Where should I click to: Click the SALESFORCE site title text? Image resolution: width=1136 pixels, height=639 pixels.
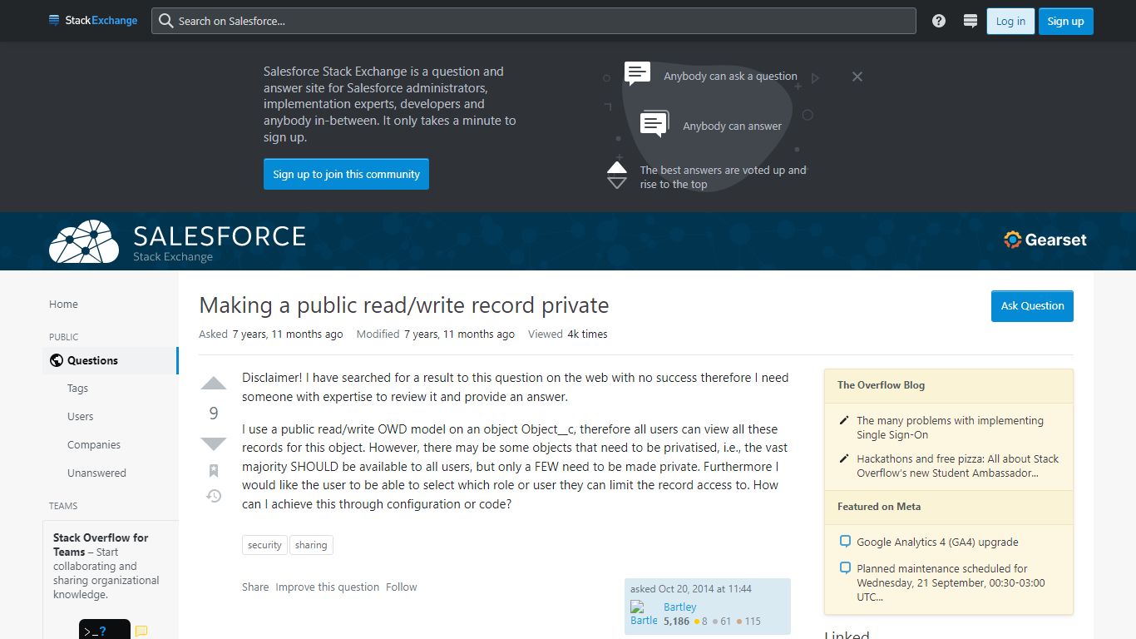coord(220,235)
